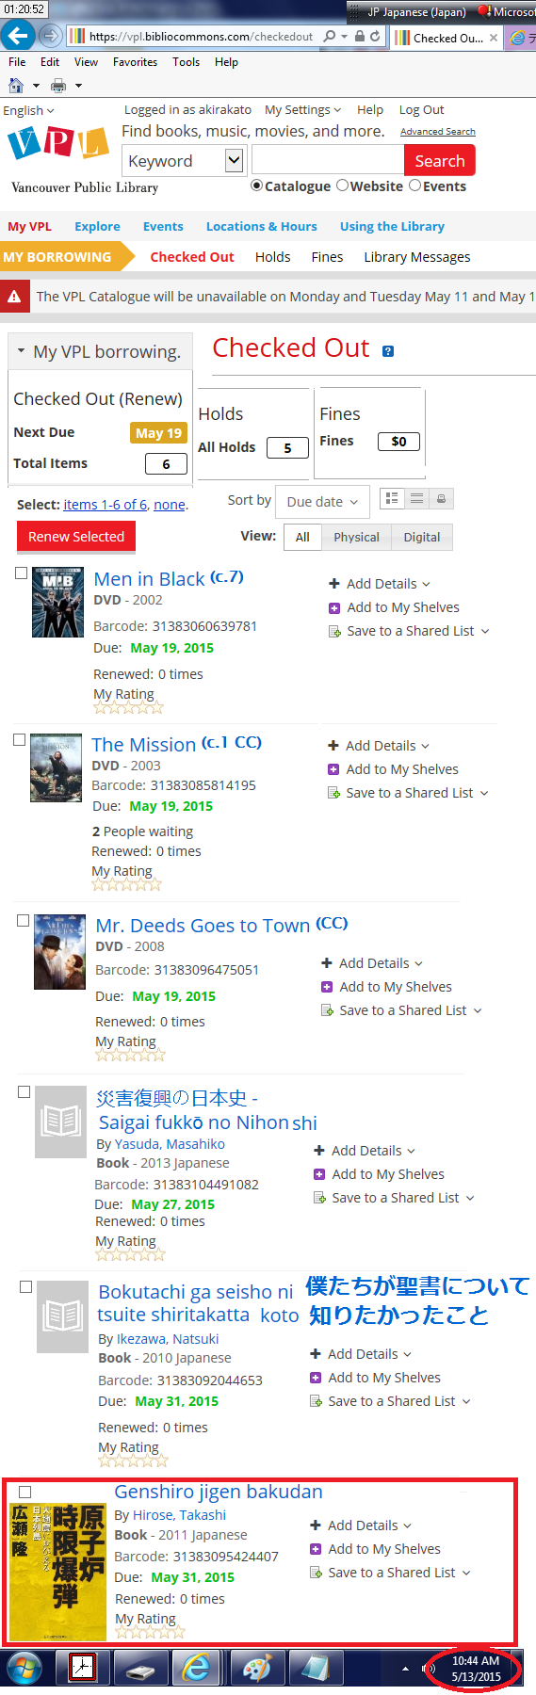Open the Tools menu
536x1695 pixels.
[x=186, y=62]
